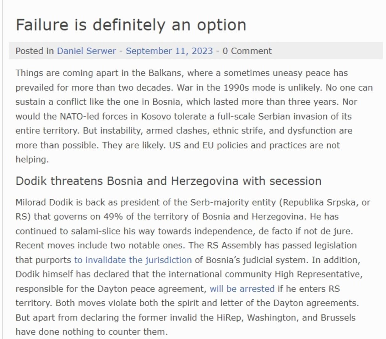This screenshot has width=386, height=339.
Task: Click the Dodik threatens Bosnia secession subheading
Action: [168, 181]
